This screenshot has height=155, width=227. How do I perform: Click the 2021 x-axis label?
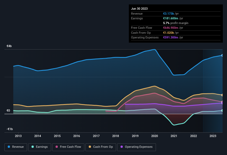tap(174, 136)
